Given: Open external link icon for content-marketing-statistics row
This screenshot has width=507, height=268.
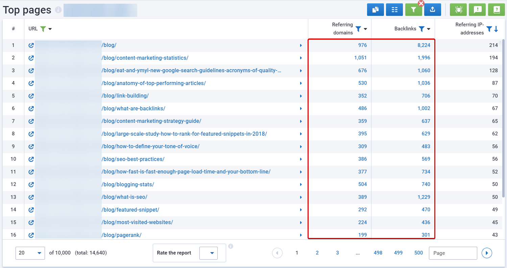Looking at the screenshot, I should pos(31,58).
